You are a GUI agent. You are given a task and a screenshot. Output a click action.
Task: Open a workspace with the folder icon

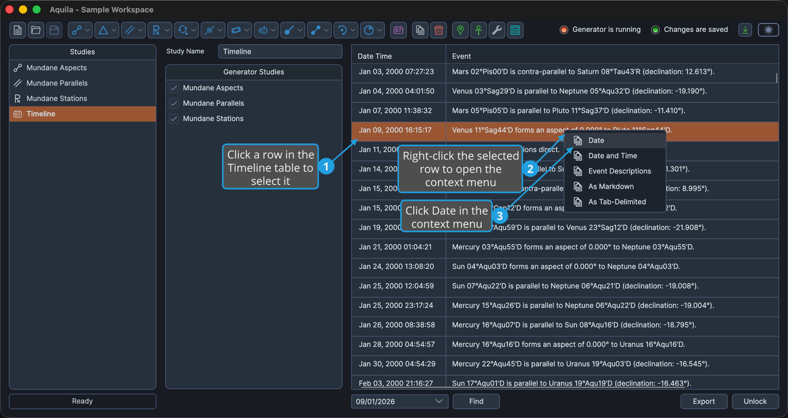pos(36,30)
